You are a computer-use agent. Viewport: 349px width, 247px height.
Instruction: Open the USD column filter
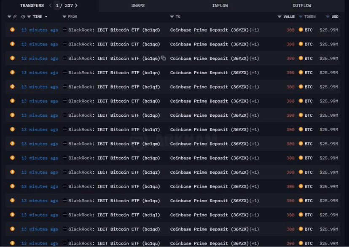[x=328, y=17]
